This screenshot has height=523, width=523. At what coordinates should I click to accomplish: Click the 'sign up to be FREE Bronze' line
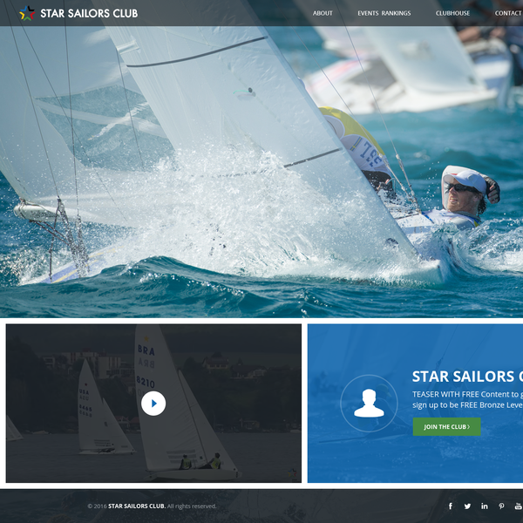click(467, 405)
